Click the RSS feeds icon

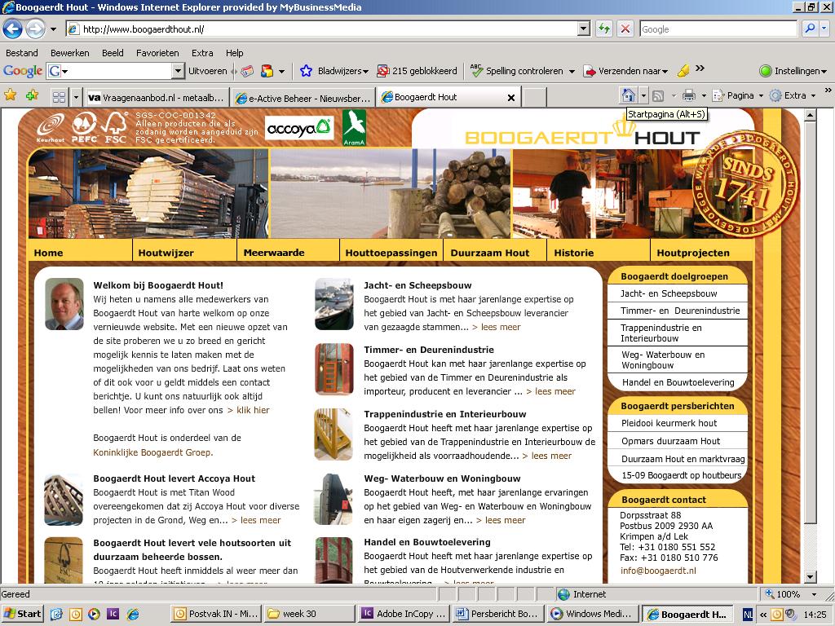658,96
